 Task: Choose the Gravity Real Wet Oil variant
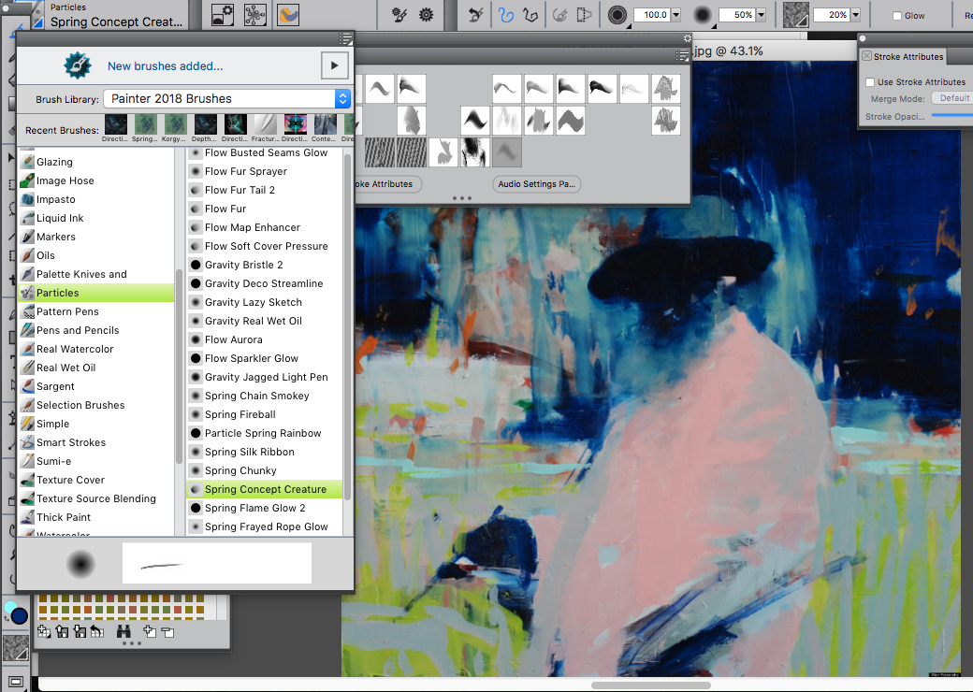point(253,321)
